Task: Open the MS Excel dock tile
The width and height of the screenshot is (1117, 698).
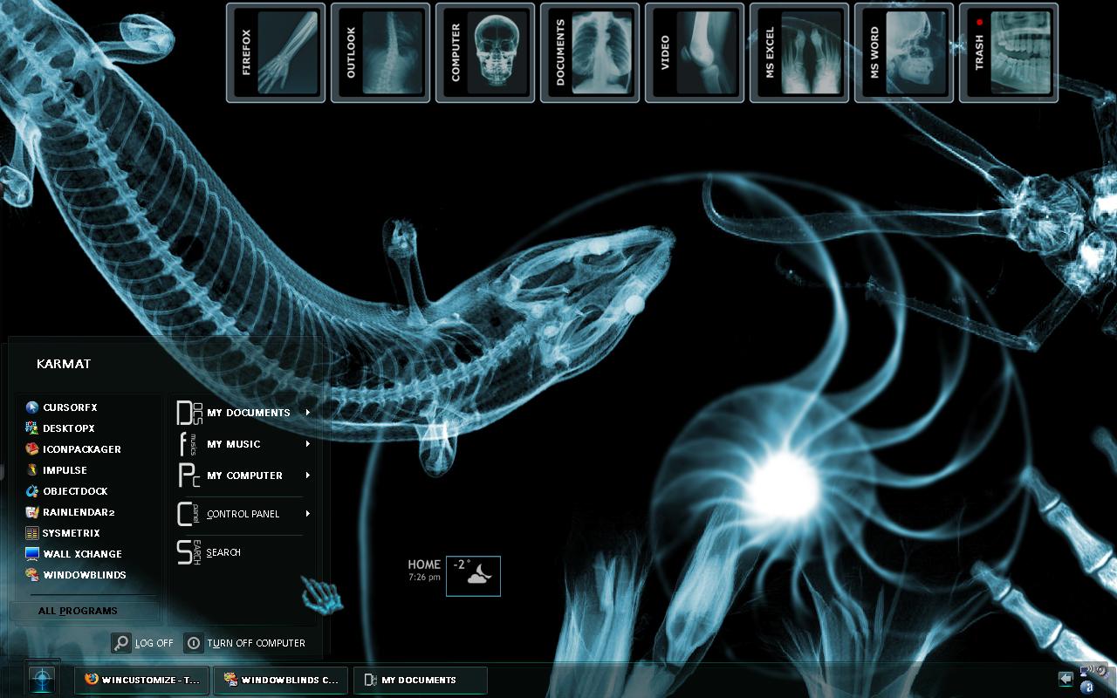Action: (799, 53)
